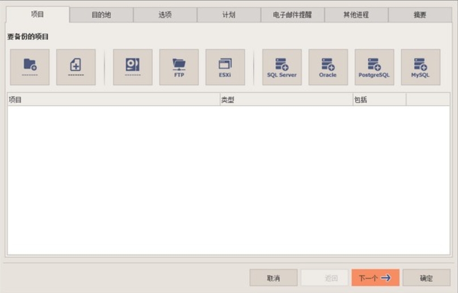The image size is (458, 293).
Task: Add a MySQL database backup
Action: pos(421,67)
